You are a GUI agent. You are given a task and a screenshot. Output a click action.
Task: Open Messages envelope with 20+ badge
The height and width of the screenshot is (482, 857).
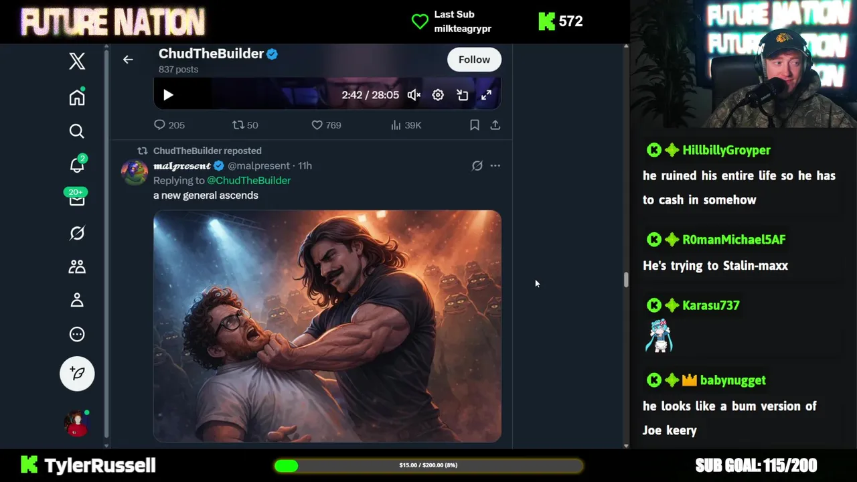pyautogui.click(x=77, y=198)
